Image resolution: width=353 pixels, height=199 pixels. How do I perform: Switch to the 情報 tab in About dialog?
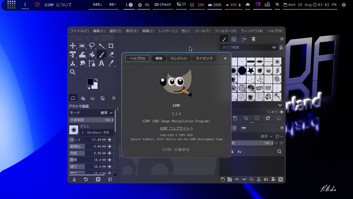pos(159,58)
